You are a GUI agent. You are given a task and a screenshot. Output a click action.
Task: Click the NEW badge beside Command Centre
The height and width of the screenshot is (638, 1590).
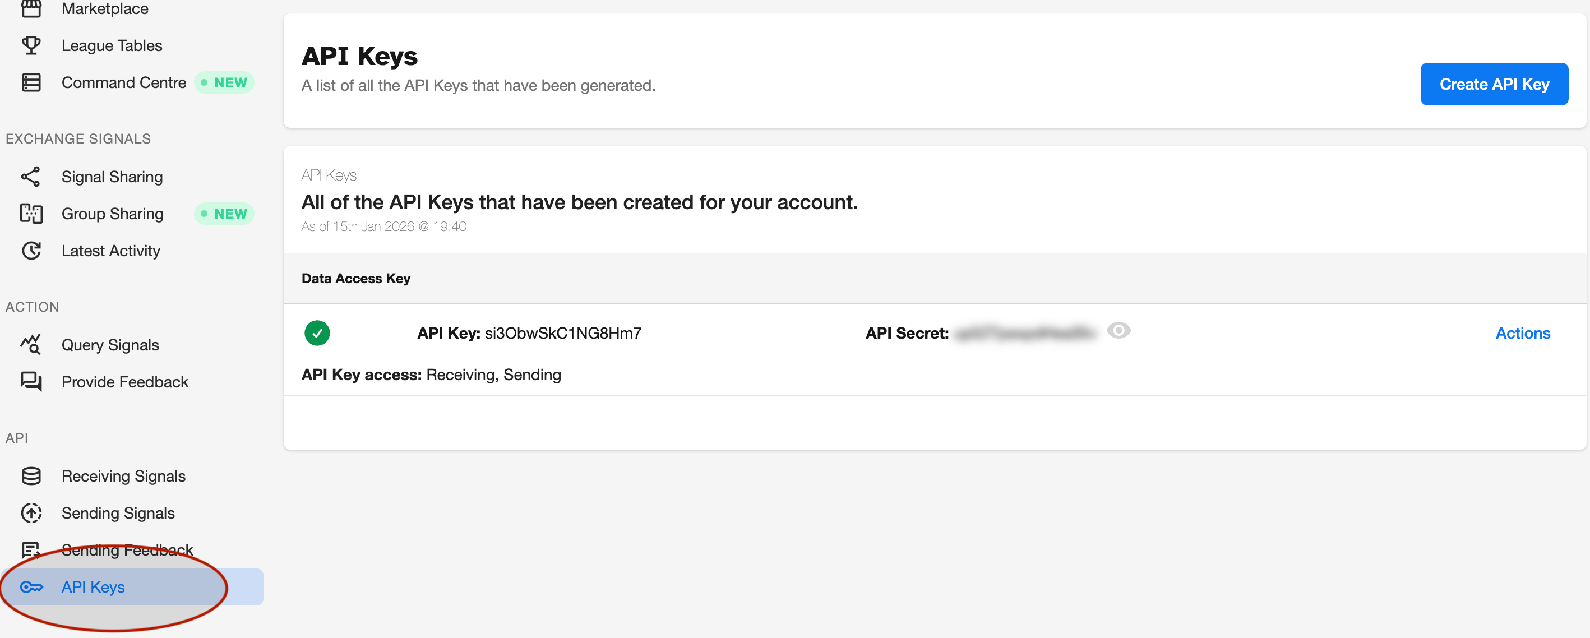pos(225,82)
